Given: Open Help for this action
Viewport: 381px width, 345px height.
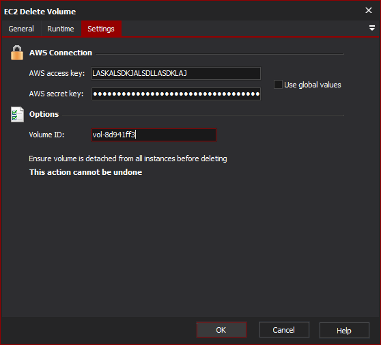Looking at the screenshot, I should 344,331.
